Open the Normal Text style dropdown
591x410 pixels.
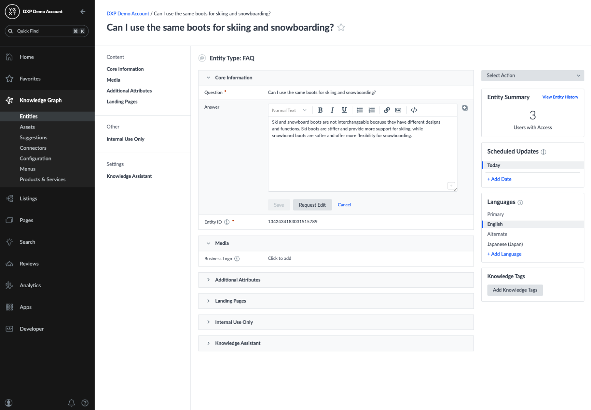click(x=289, y=110)
